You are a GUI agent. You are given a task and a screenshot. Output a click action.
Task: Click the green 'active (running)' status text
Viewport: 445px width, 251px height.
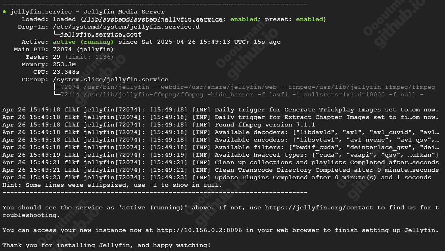83,42
